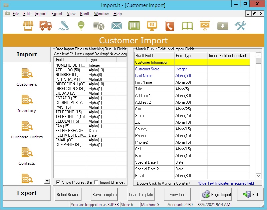
Task: Click the Import Field or Constant header
Action: pyautogui.click(x=229, y=56)
